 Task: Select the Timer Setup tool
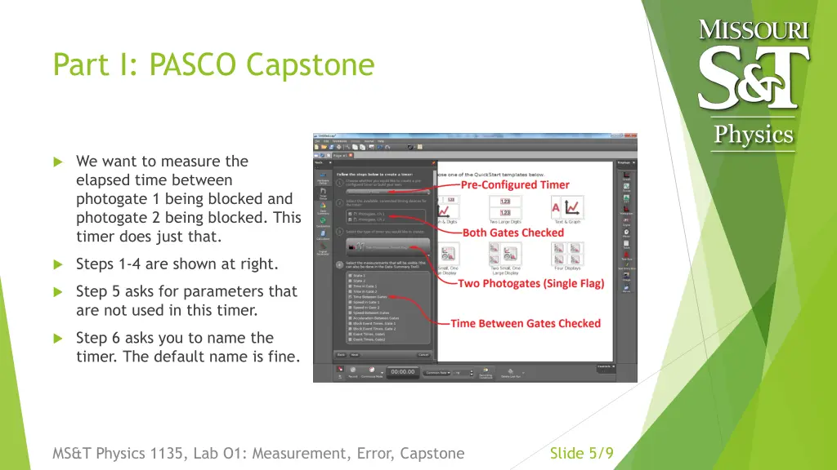[323, 193]
